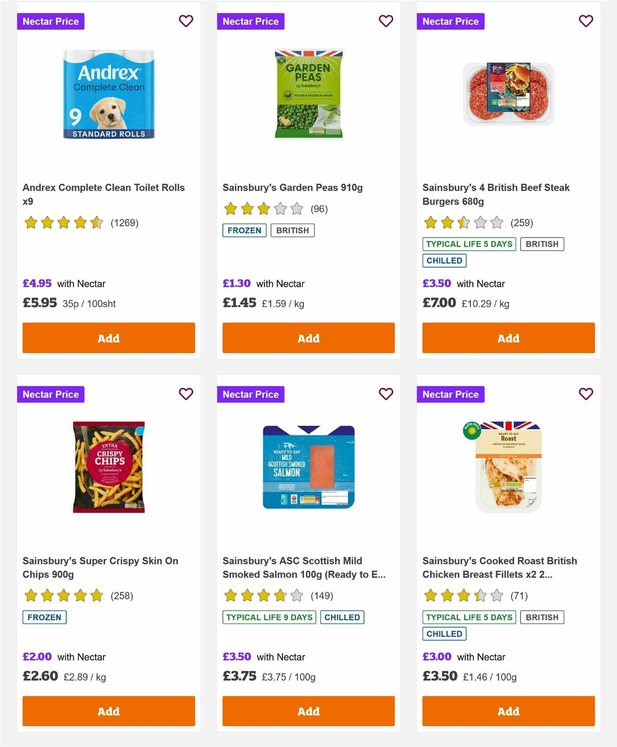The width and height of the screenshot is (617, 747).
Task: Add the British Beef Steak Burgers to favourites
Action: [586, 21]
